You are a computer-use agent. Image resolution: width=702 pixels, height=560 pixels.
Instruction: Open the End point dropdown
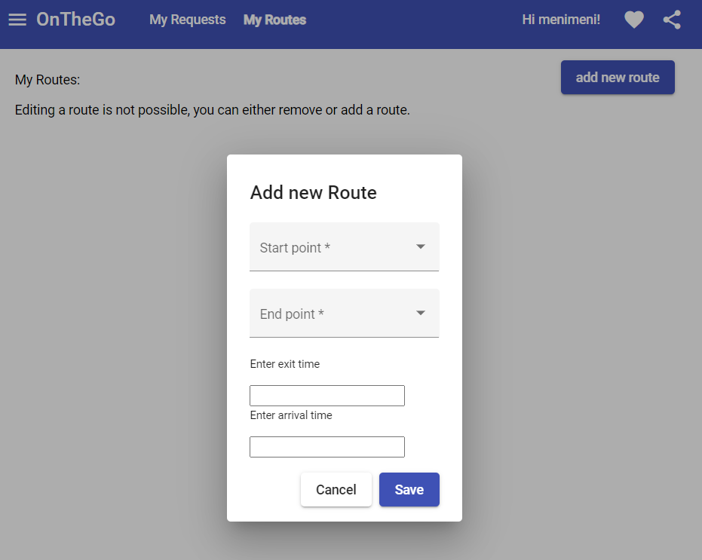(344, 313)
